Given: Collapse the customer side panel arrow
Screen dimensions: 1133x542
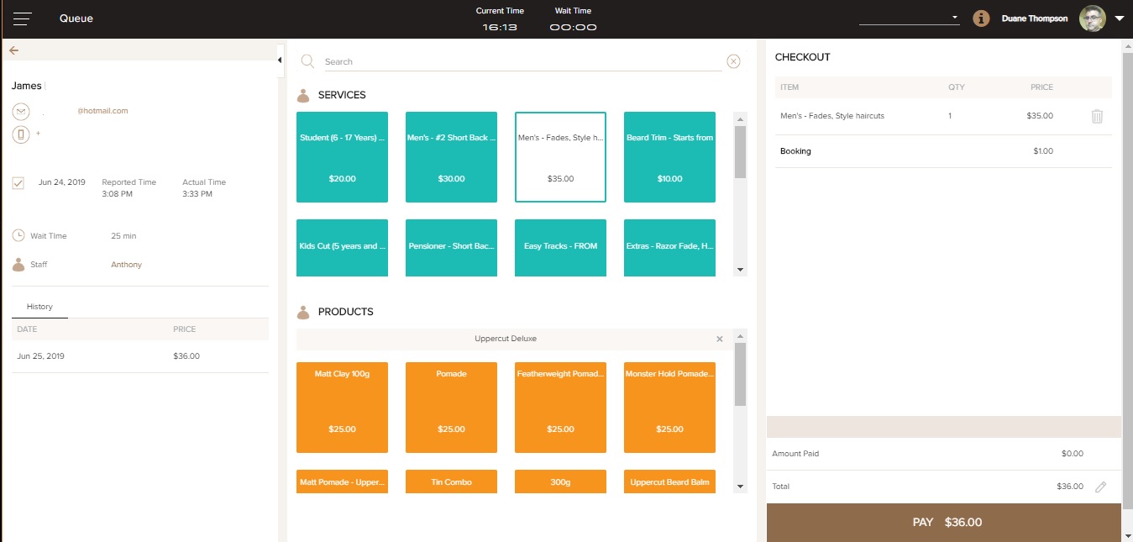Looking at the screenshot, I should (280, 59).
